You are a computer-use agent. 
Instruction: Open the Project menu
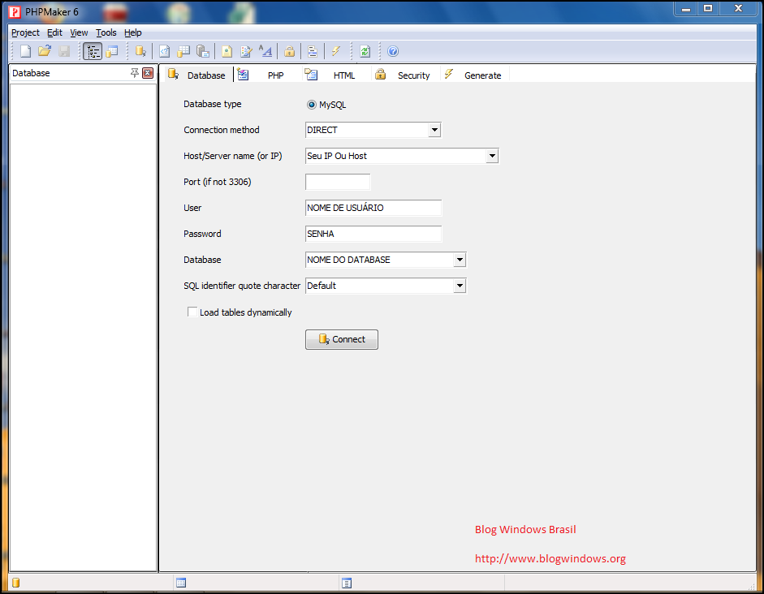(25, 32)
